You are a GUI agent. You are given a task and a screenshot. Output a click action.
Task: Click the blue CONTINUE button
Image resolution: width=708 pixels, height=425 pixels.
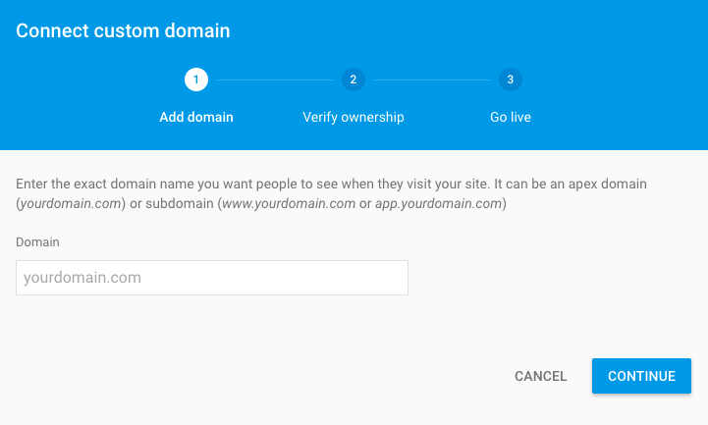tap(641, 376)
